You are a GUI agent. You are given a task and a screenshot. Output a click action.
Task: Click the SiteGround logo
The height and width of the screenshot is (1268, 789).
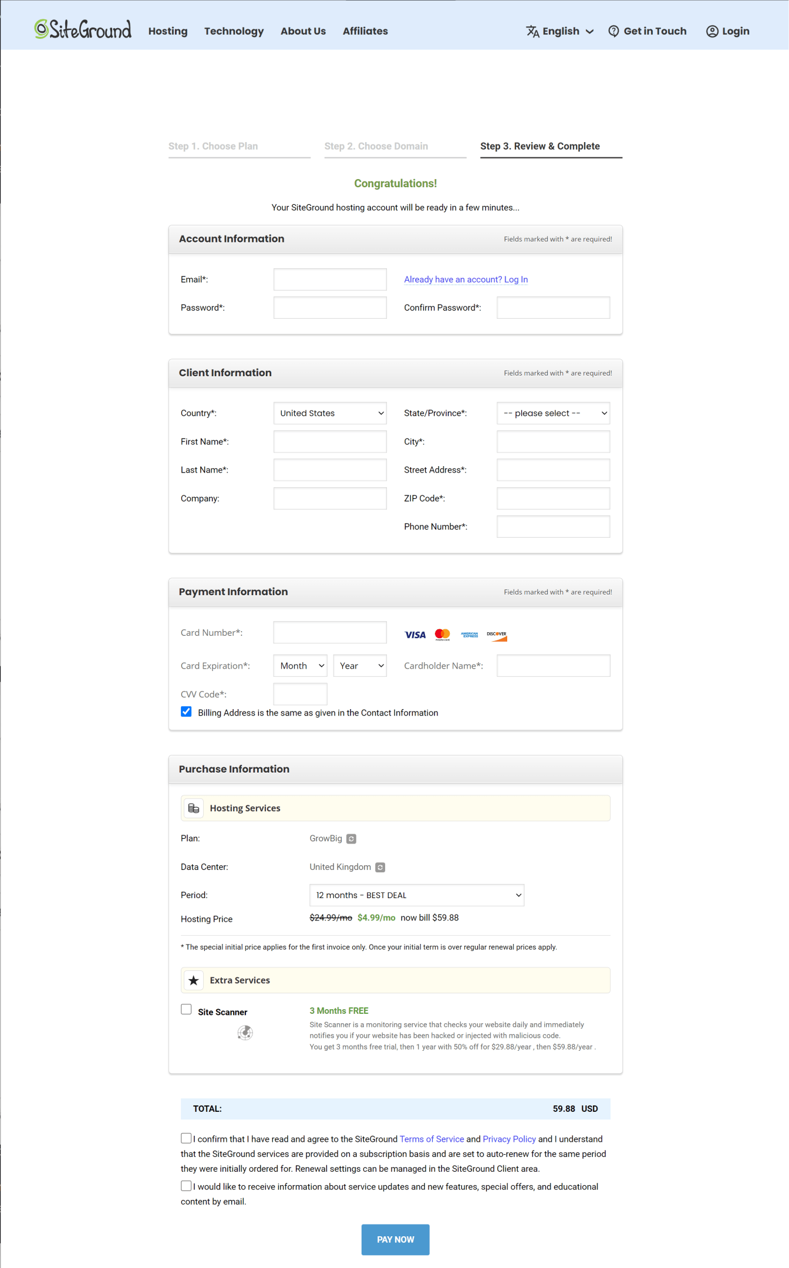coord(83,29)
